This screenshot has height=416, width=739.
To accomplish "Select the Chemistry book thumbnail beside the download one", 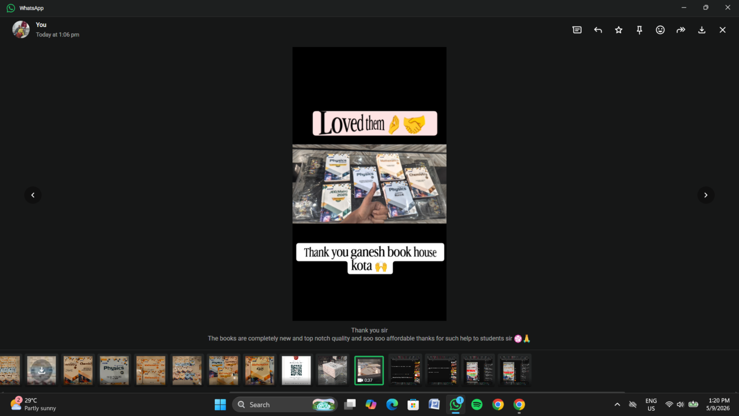I will pyautogui.click(x=78, y=370).
